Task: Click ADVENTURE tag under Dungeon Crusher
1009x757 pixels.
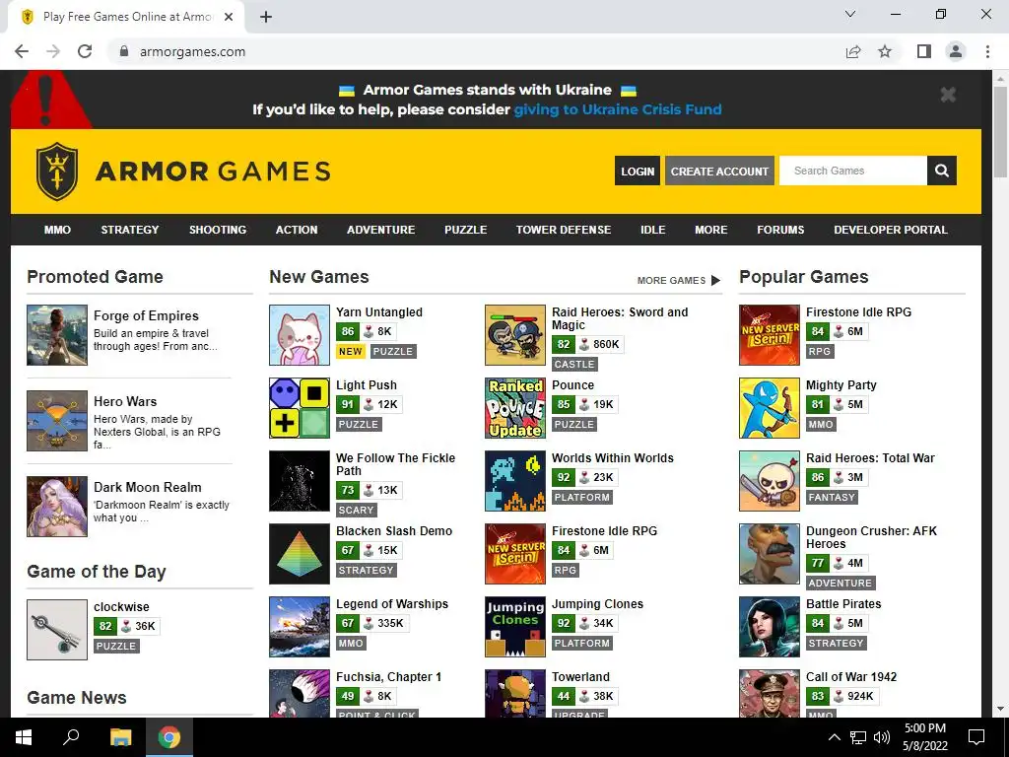Action: 841,583
